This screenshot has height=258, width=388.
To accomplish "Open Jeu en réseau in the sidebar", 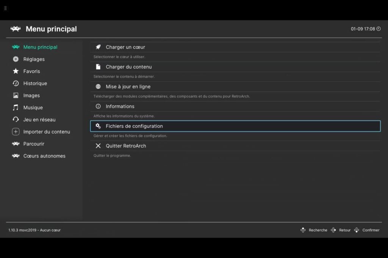I will tap(39, 120).
